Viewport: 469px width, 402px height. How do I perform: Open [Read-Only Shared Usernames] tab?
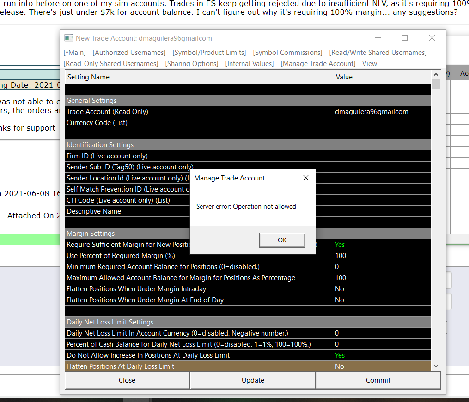point(111,64)
